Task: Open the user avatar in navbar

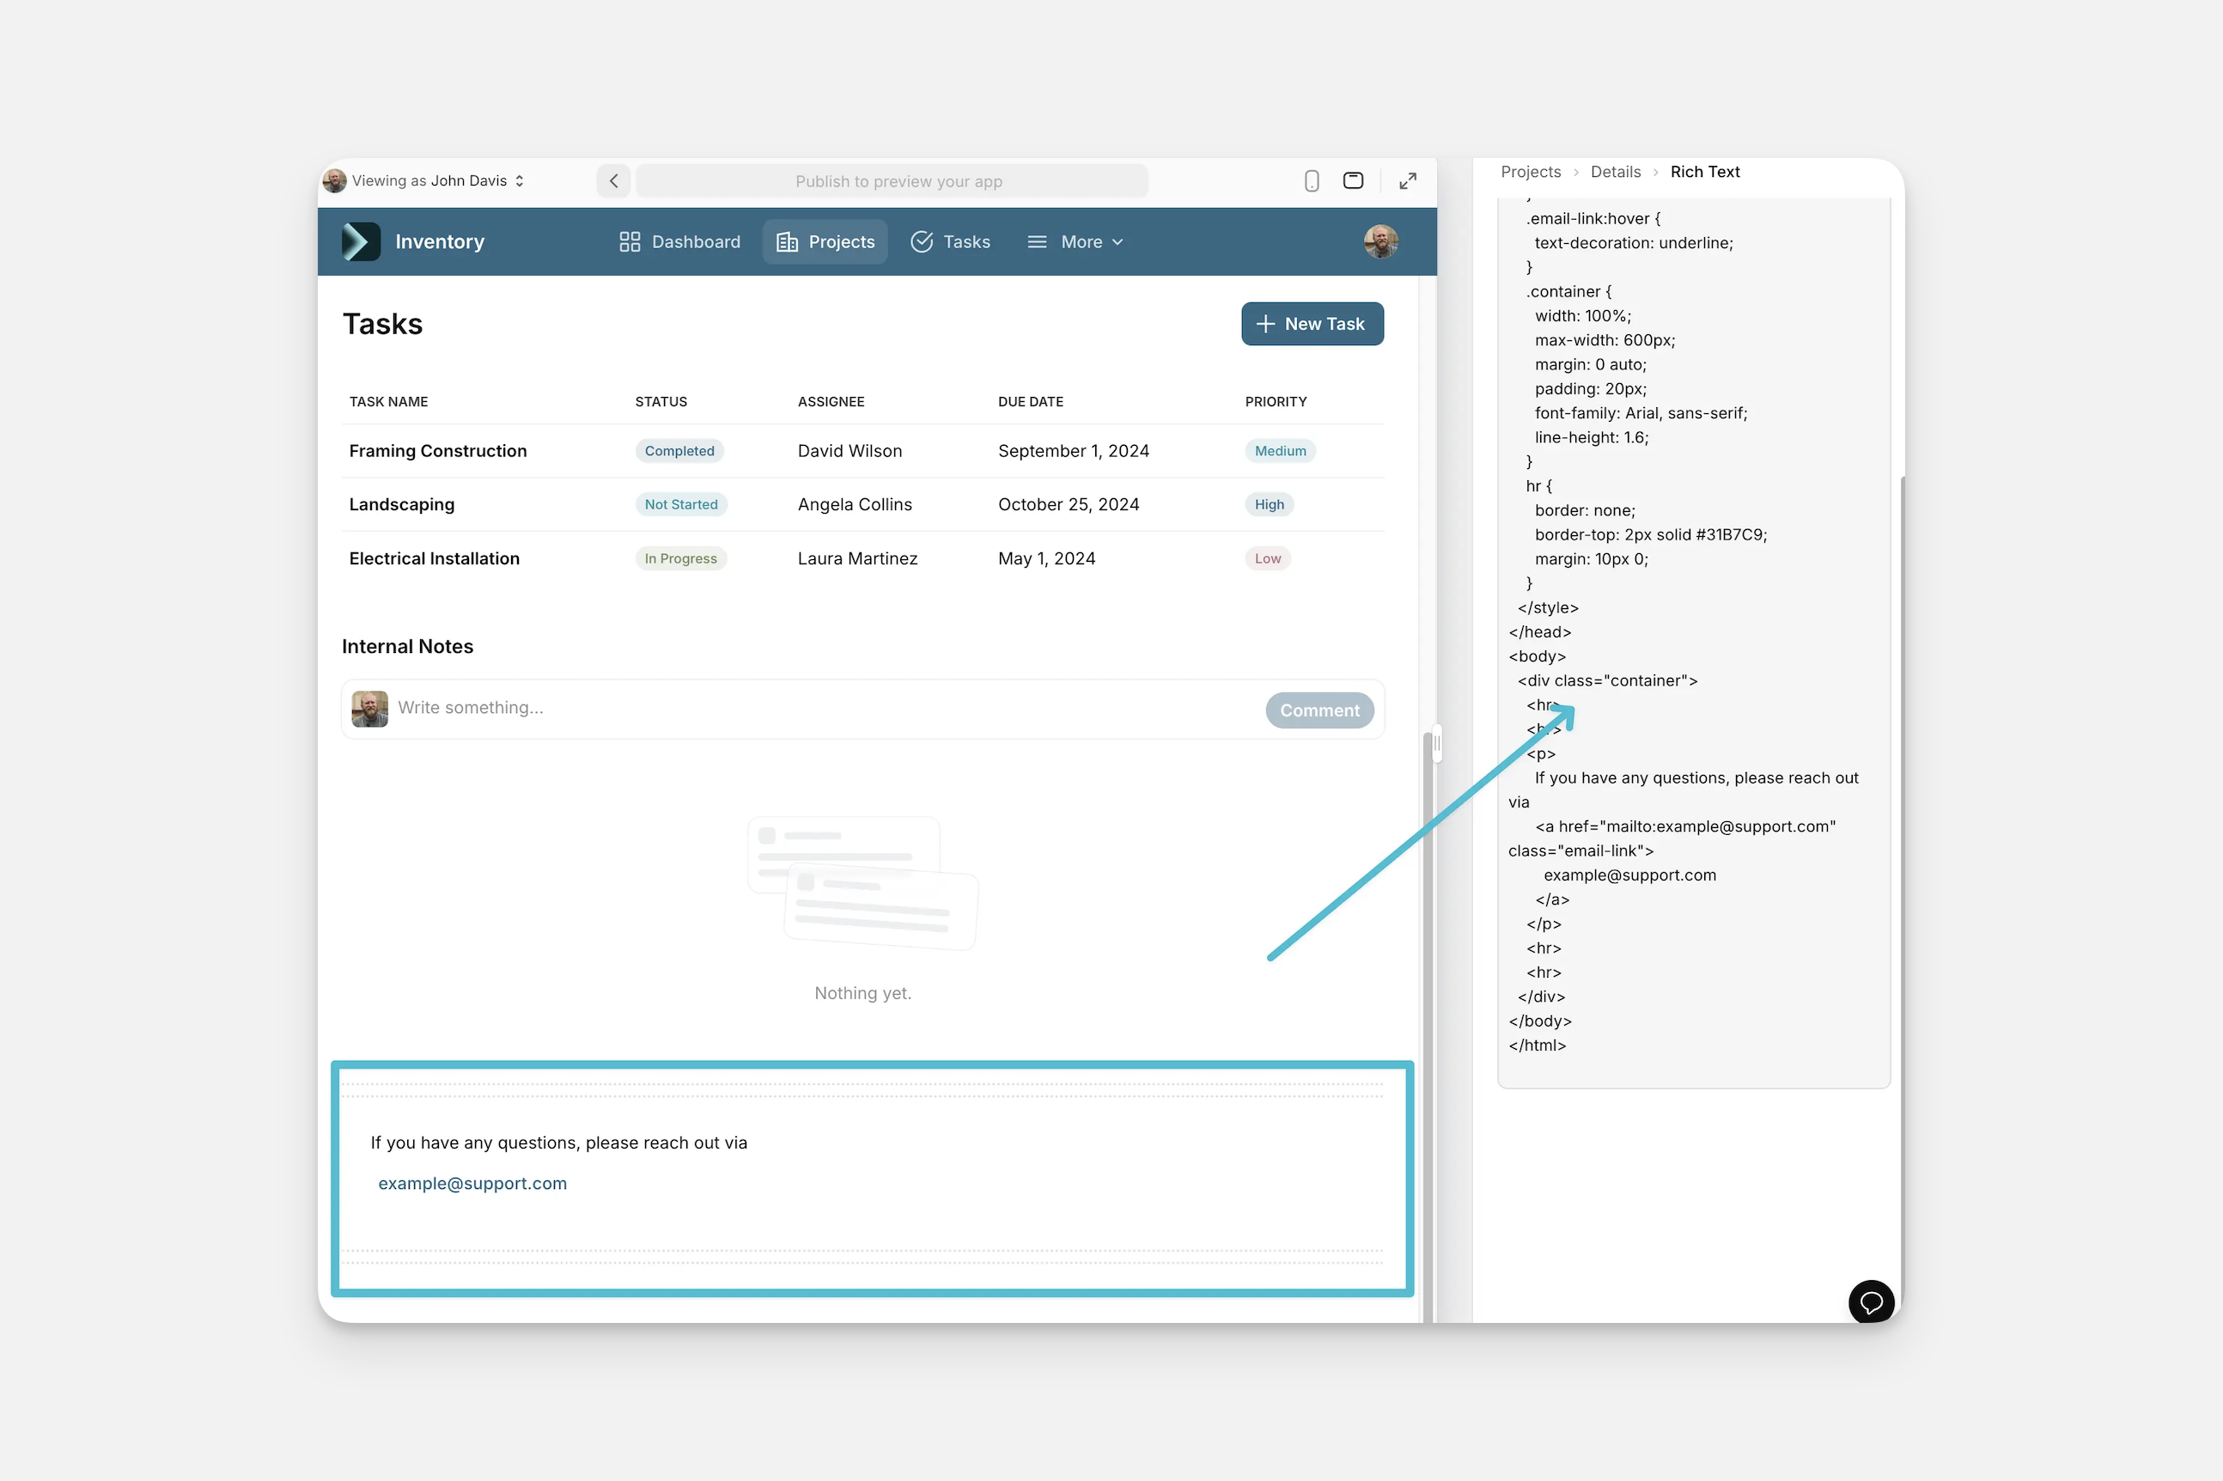Action: pyautogui.click(x=1380, y=241)
